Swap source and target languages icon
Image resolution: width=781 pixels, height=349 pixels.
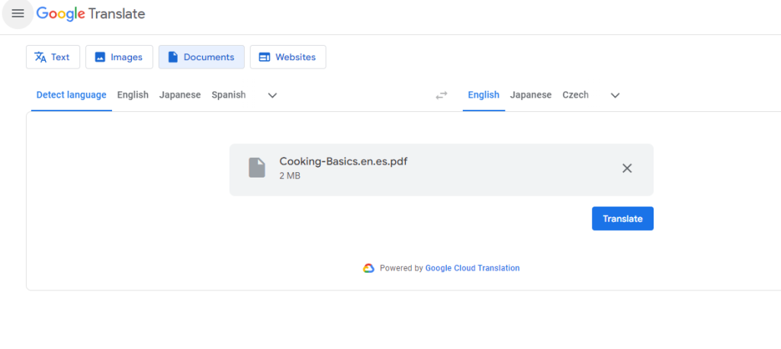[x=442, y=95]
